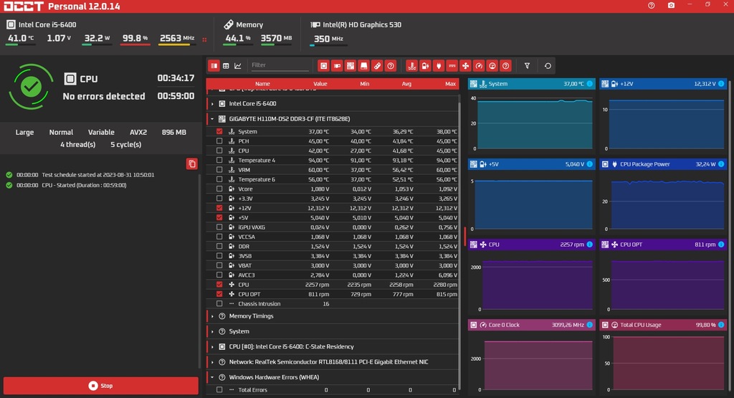Open the help icon in title bar

point(651,5)
